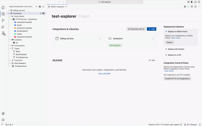Collapse the HTTP Service - /bookstore node
This screenshot has width=202, height=126.
click(11, 19)
